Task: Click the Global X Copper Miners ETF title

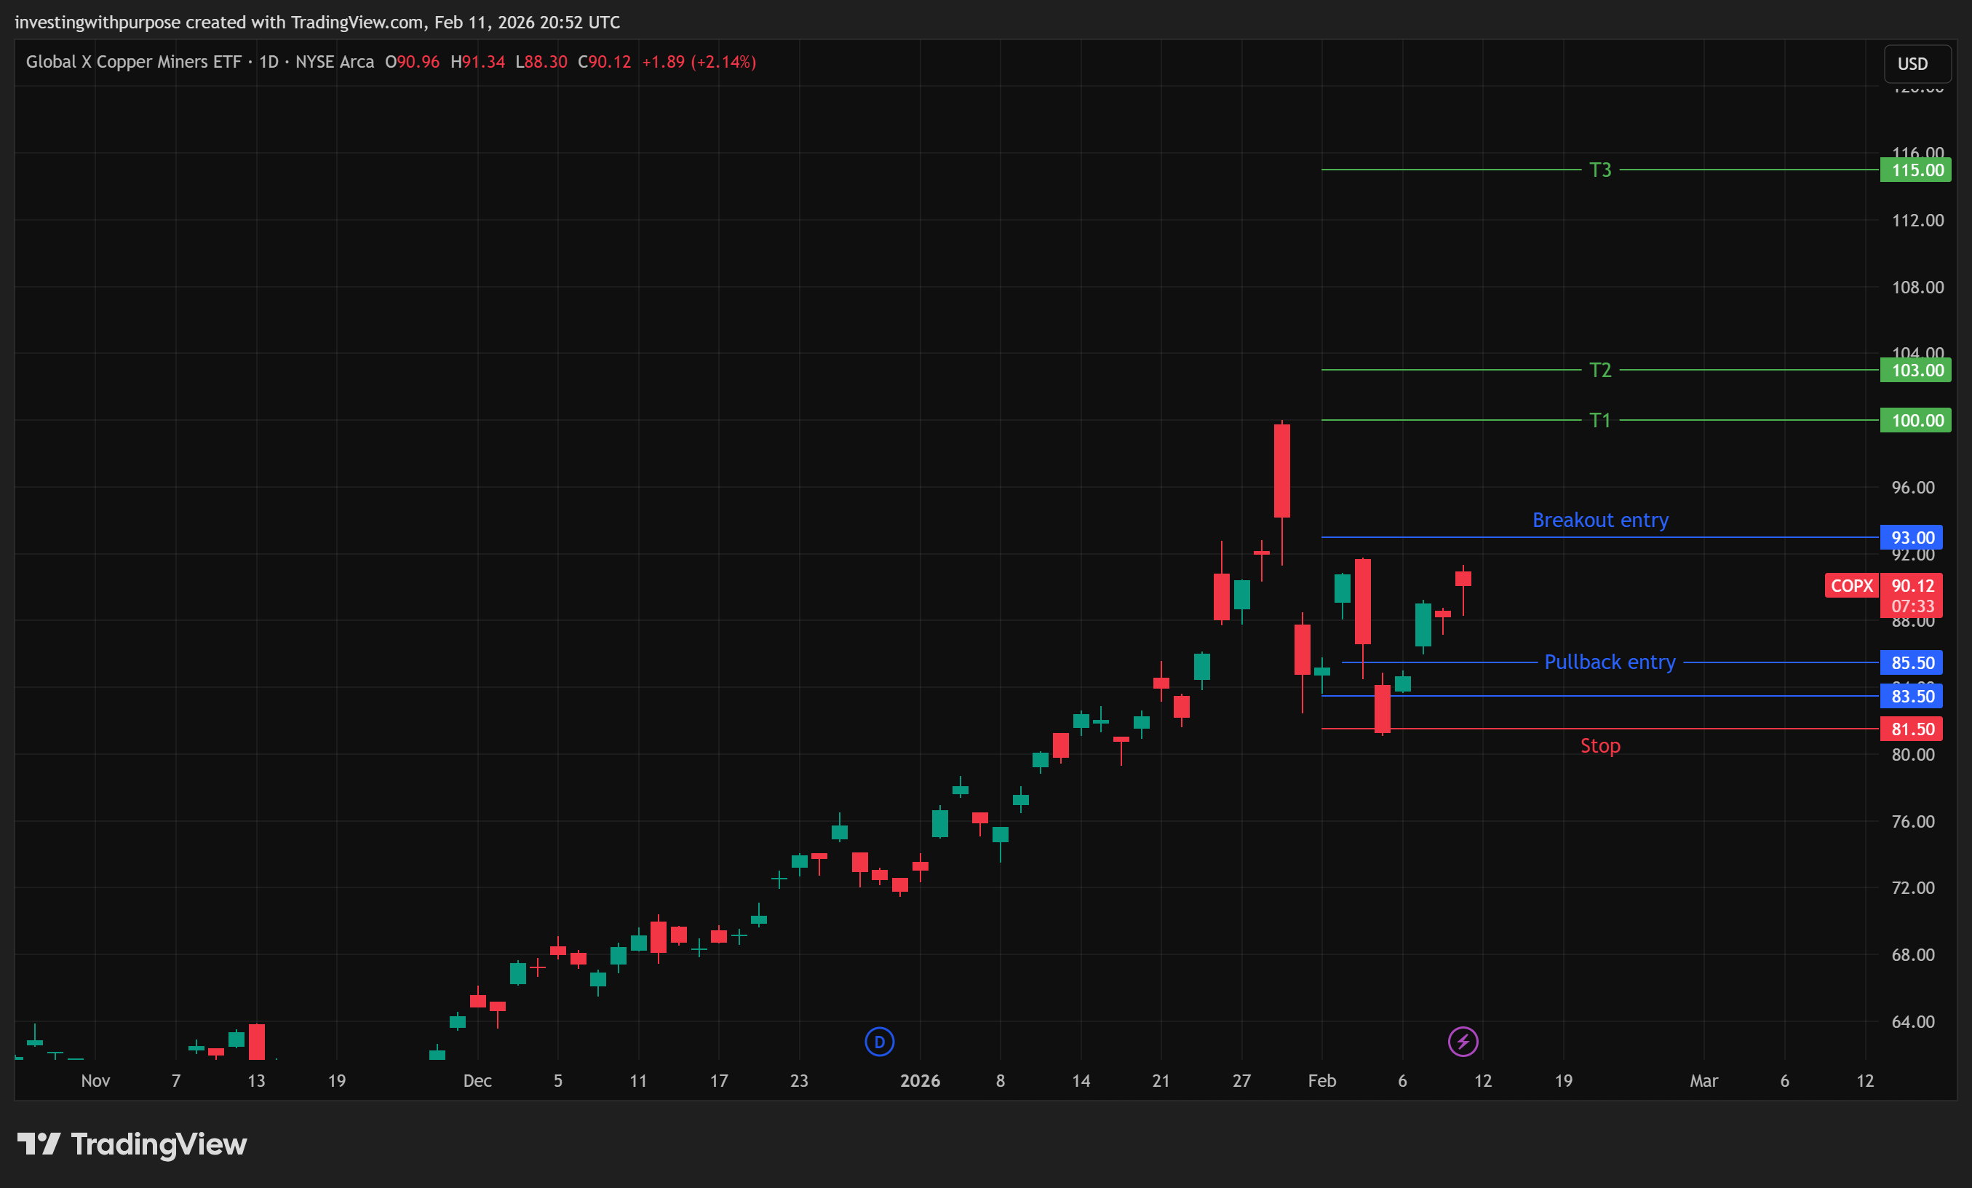Action: 132,62
